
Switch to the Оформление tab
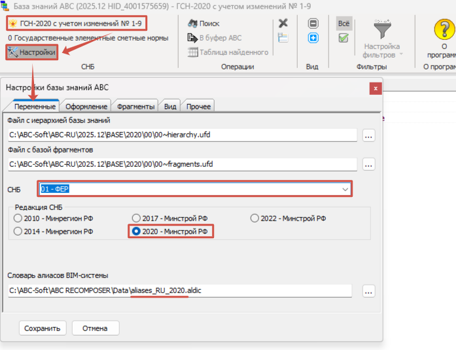coord(86,107)
